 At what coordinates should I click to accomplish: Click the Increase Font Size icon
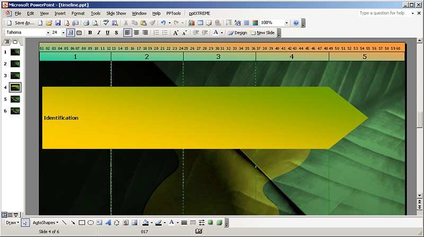[175, 33]
